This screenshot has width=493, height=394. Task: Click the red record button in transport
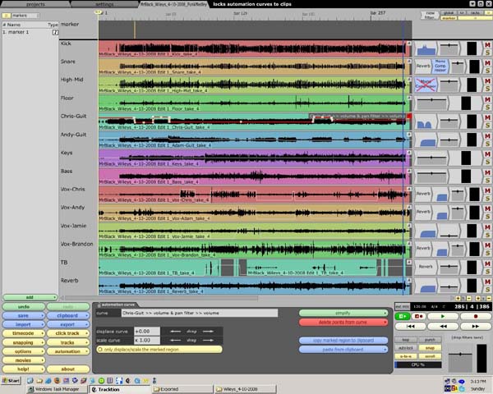pyautogui.click(x=475, y=316)
